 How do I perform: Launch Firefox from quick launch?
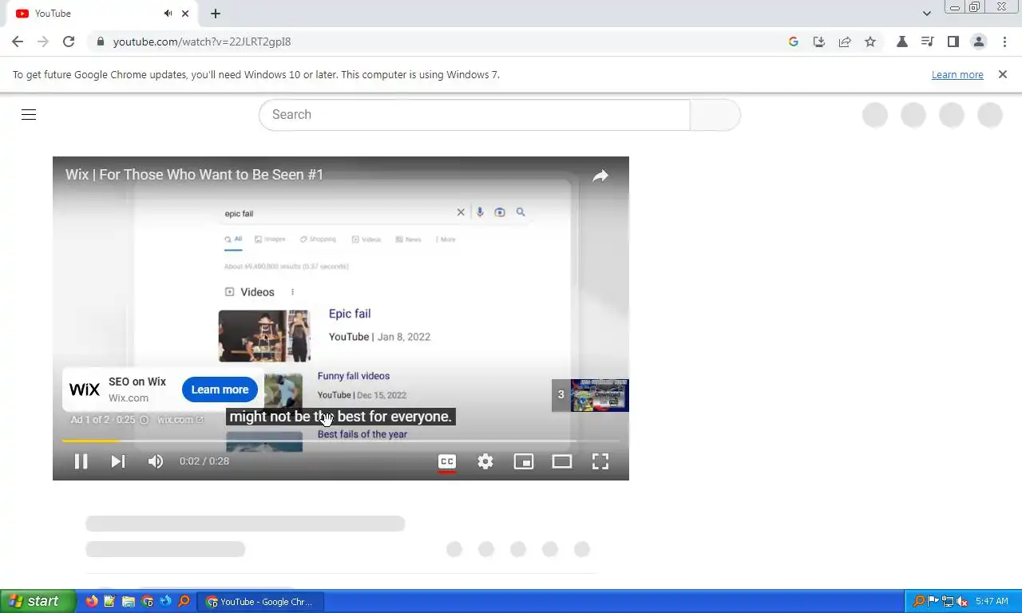pos(92,601)
